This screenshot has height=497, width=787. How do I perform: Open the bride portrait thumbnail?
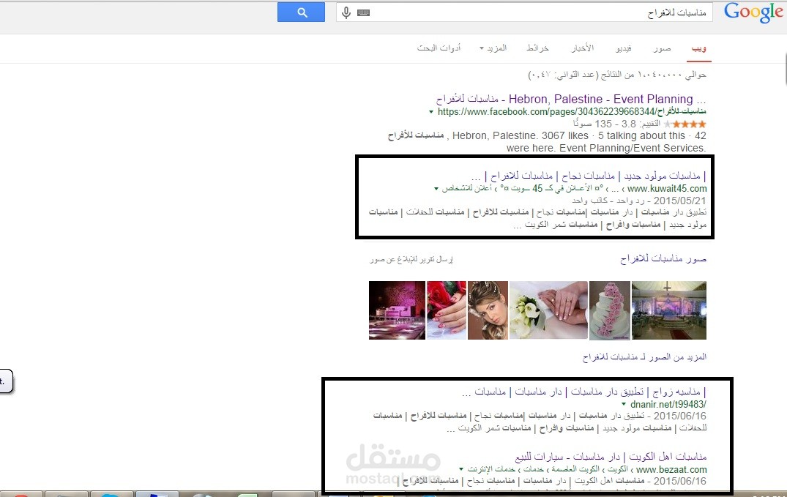point(488,310)
